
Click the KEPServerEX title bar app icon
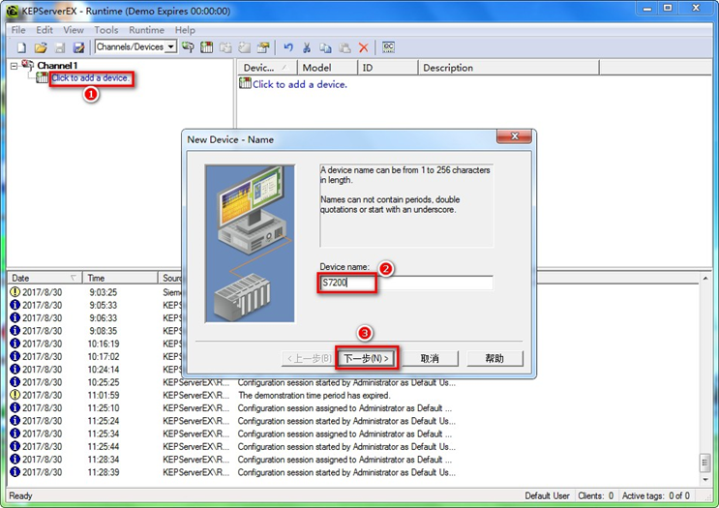pos(13,11)
